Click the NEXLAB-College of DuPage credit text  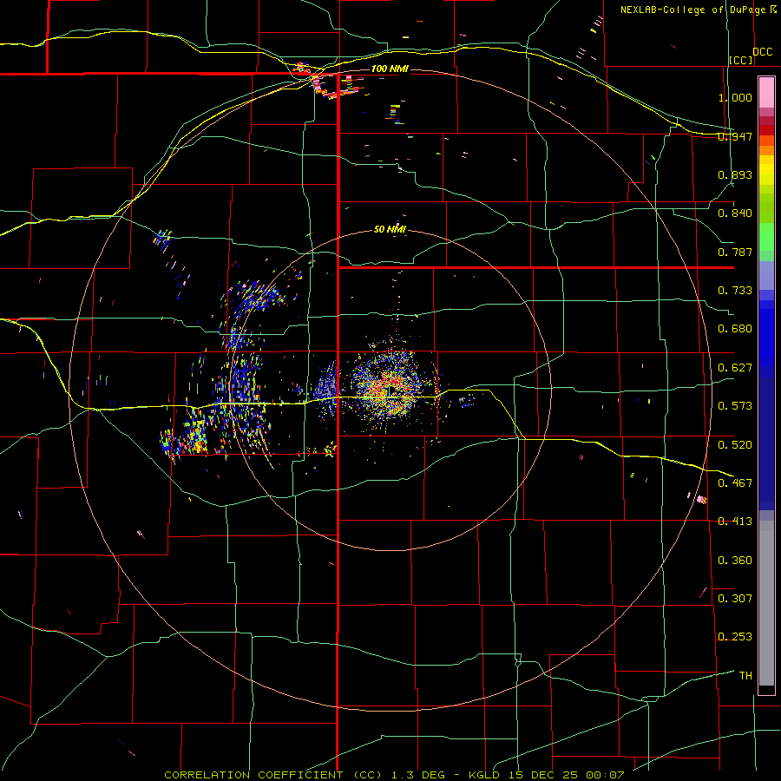pyautogui.click(x=692, y=10)
